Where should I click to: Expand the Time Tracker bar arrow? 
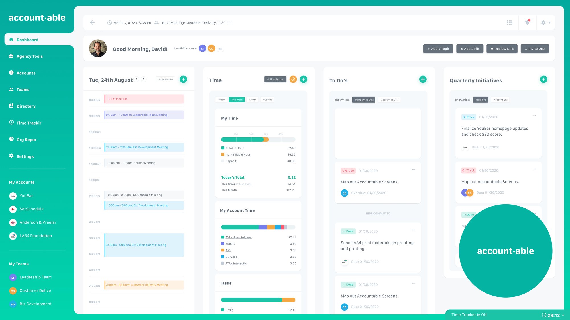click(x=563, y=315)
